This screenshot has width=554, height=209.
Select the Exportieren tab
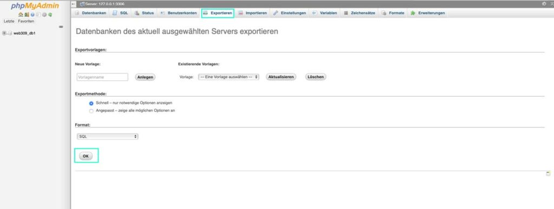[217, 13]
